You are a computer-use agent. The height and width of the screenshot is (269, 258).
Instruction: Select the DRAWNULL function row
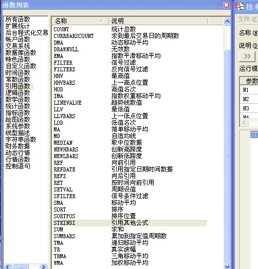coord(130,49)
